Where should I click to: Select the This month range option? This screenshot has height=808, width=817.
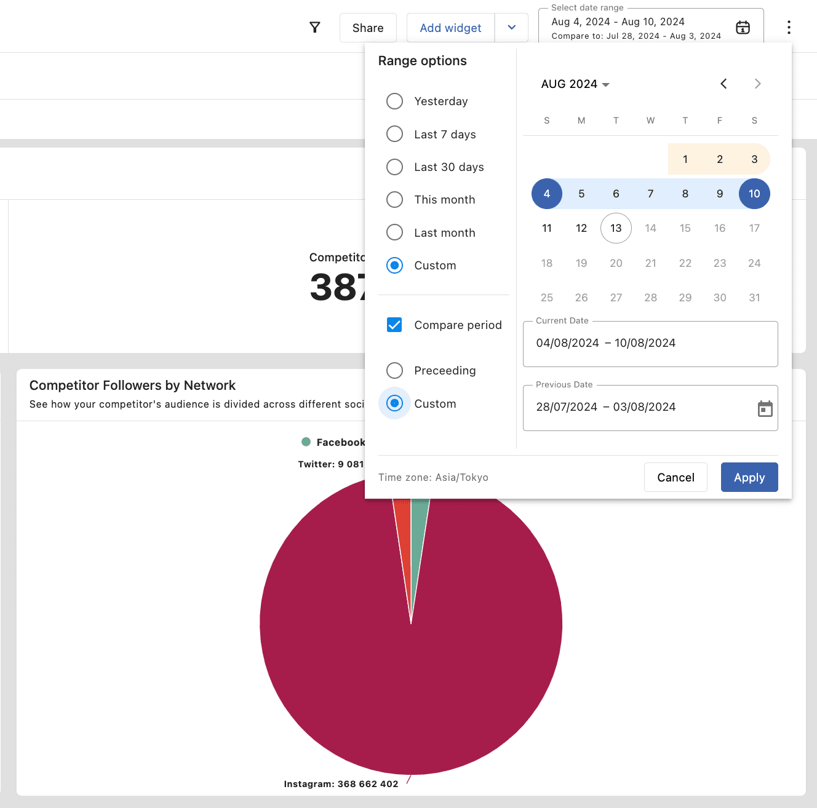(x=394, y=200)
